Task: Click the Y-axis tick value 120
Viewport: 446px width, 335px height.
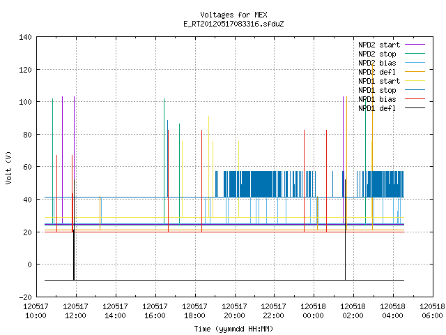Action: click(25, 70)
